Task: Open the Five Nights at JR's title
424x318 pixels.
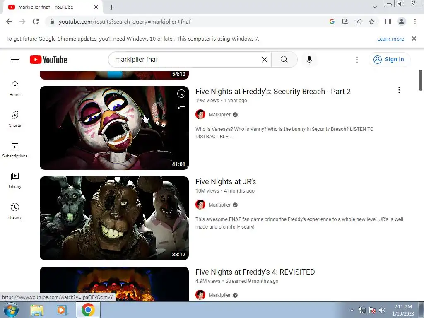Action: (x=226, y=182)
